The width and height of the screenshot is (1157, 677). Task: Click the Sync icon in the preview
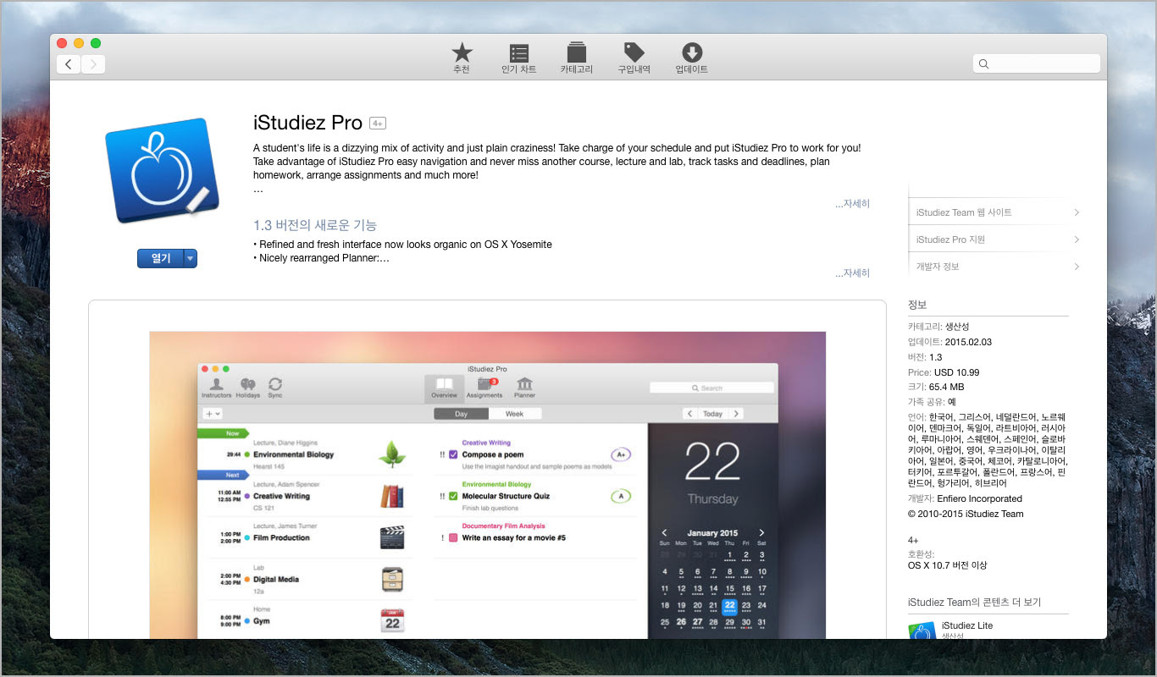[x=275, y=388]
